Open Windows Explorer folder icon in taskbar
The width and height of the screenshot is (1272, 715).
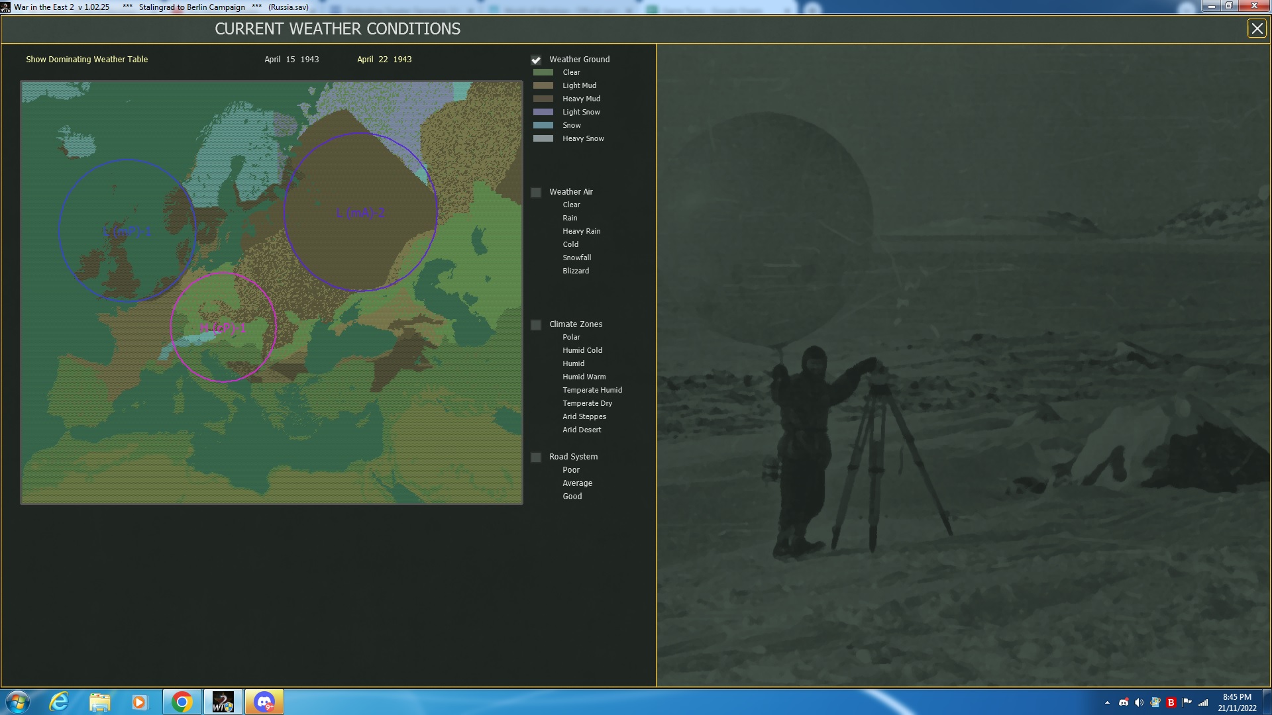click(99, 702)
